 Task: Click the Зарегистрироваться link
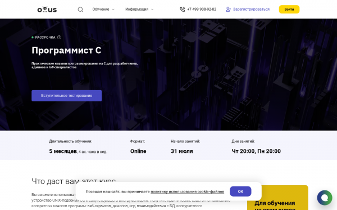click(x=251, y=10)
